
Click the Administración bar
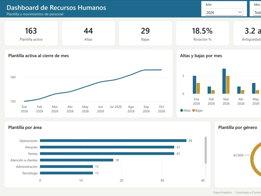67,167
